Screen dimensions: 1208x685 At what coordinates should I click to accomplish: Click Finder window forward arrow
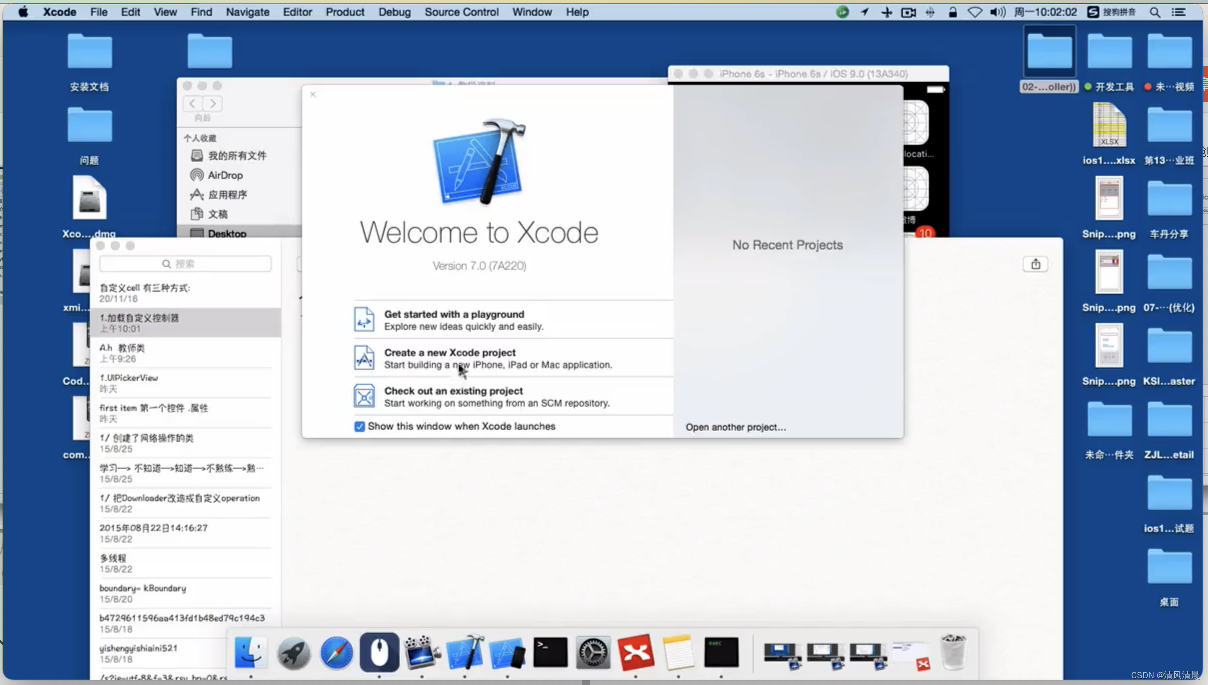point(213,104)
